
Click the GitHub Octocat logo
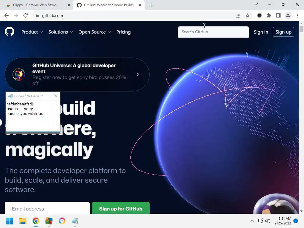pyautogui.click(x=9, y=31)
